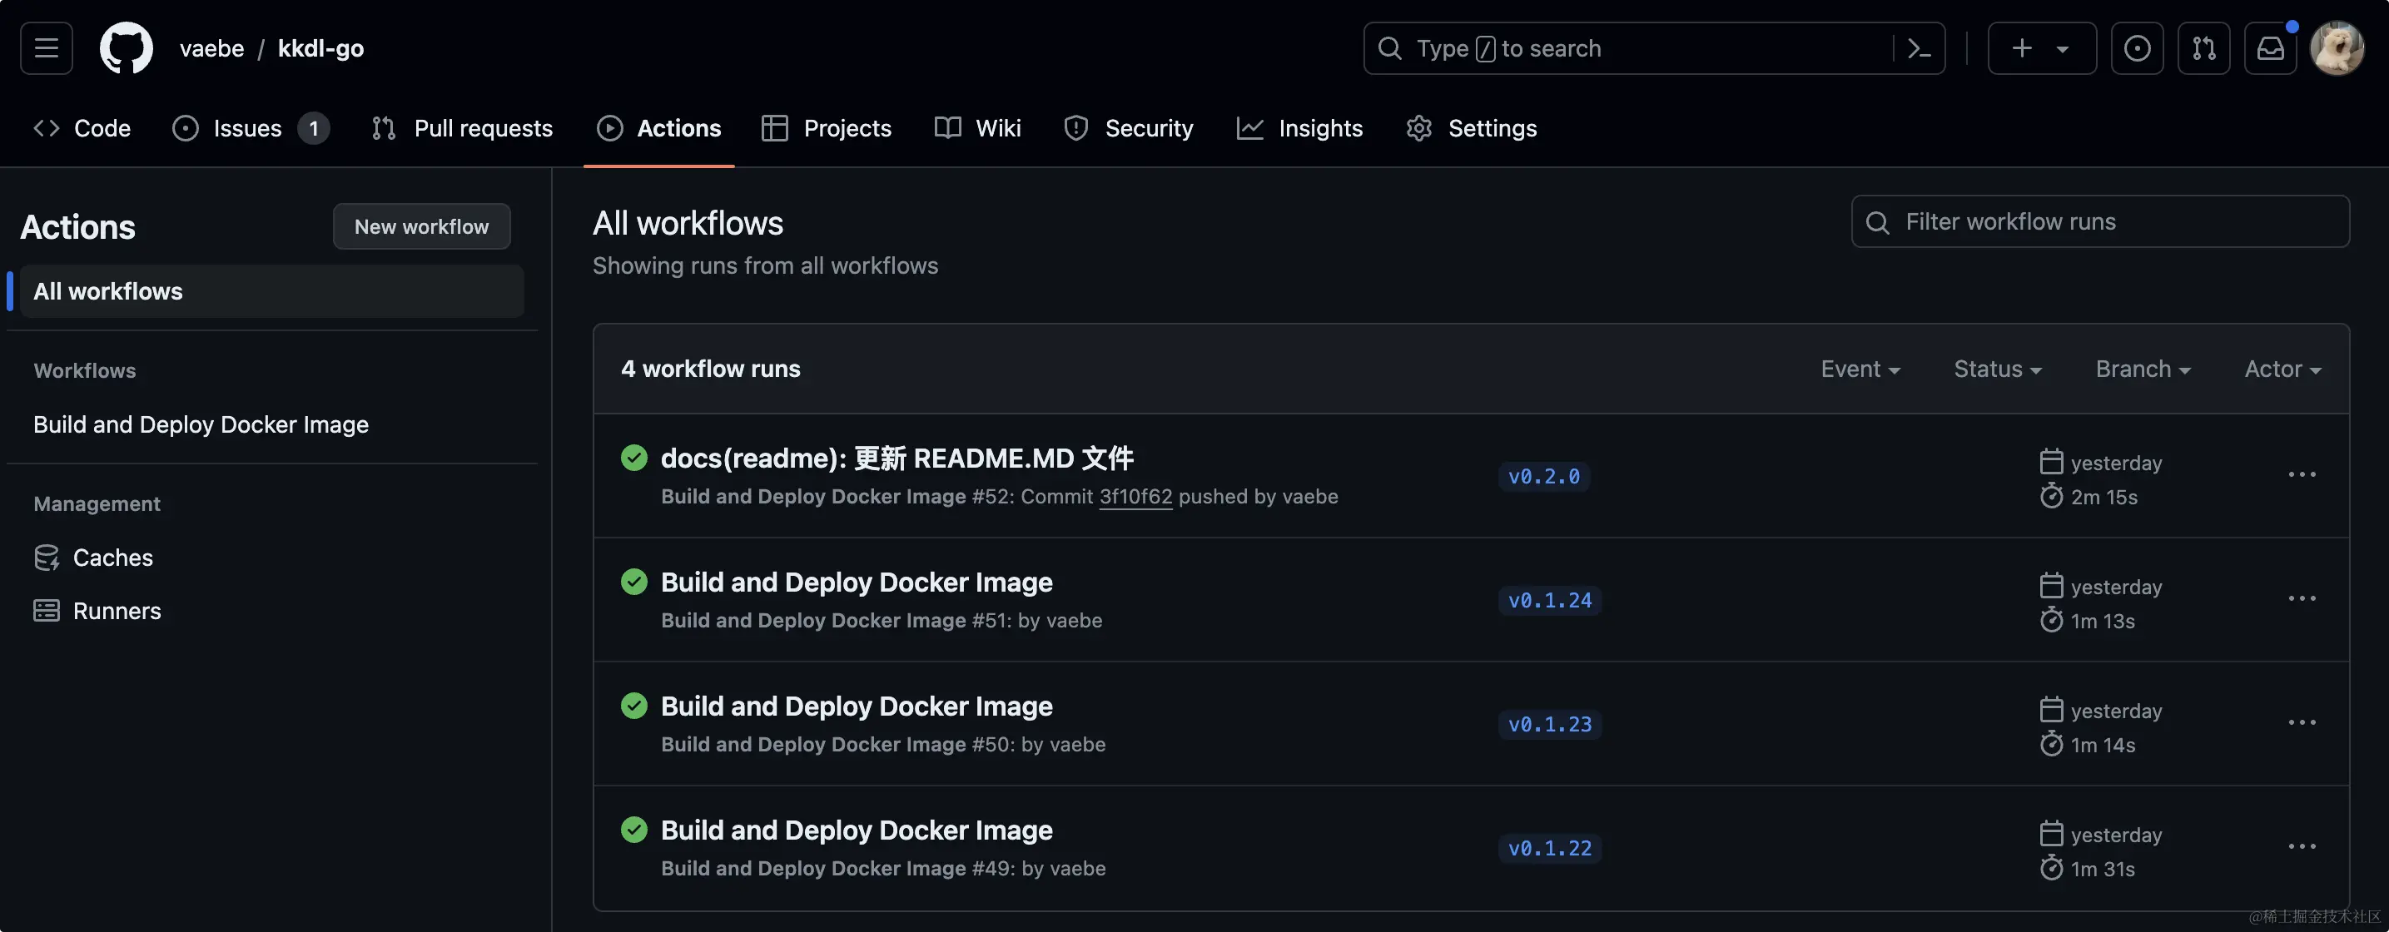Click the "1m 31s" duration text
Image resolution: width=2389 pixels, height=932 pixels.
[2103, 870]
